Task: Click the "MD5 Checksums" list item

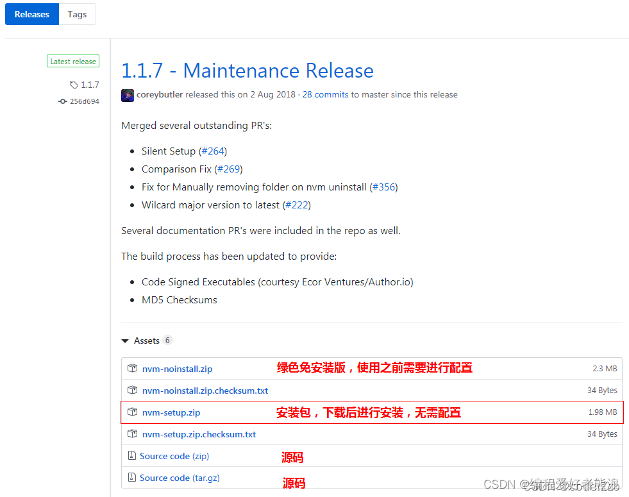Action: click(x=180, y=300)
